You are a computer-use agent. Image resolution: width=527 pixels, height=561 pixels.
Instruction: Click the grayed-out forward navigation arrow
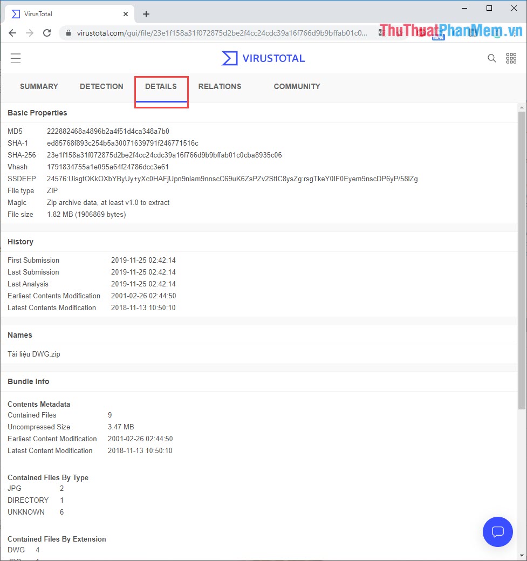coord(29,32)
